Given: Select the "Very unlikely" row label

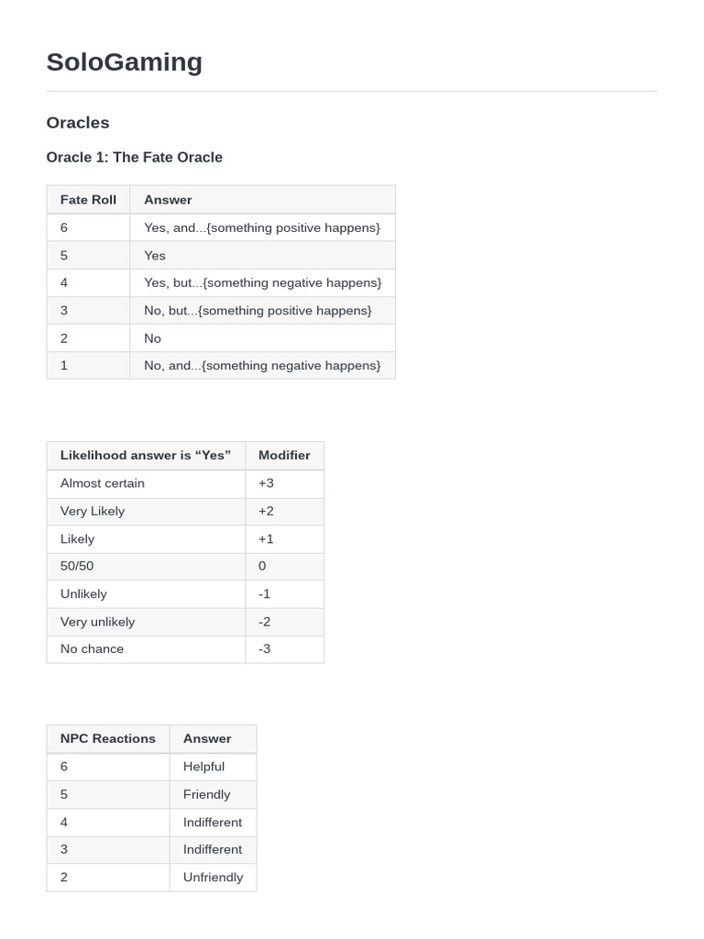Looking at the screenshot, I should pos(97,622).
